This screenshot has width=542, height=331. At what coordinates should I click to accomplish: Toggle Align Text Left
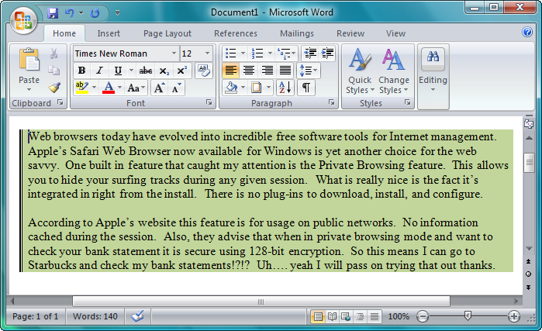click(230, 71)
